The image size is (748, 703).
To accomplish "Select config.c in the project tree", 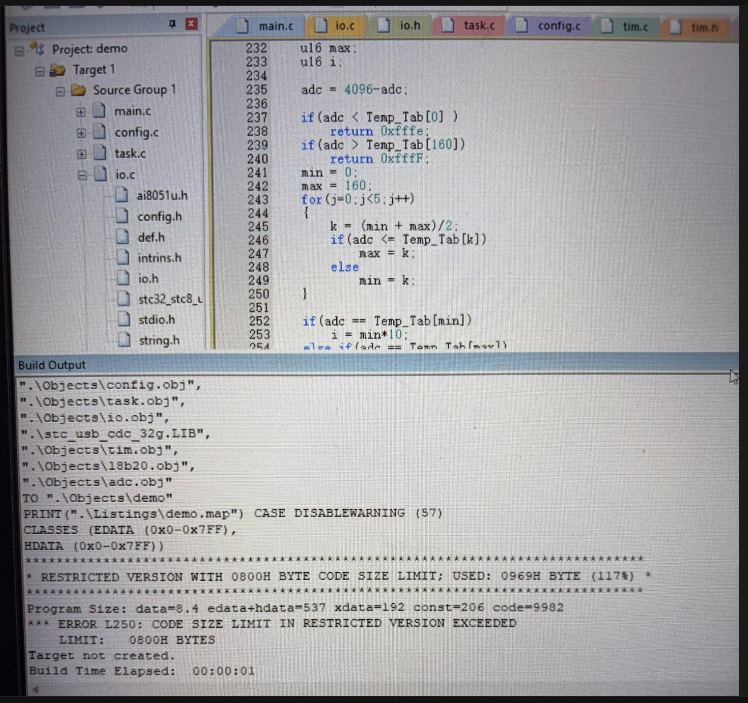I will click(x=137, y=133).
